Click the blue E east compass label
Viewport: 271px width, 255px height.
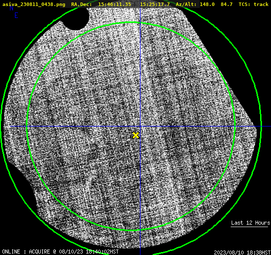pos(16,15)
